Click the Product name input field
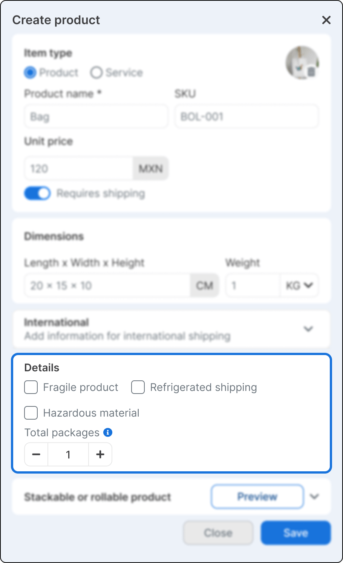The width and height of the screenshot is (343, 563). [x=96, y=117]
